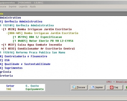Viewport: 127px width, 101px height.
Task: Open the Legenda menu
Action: [x=23, y=7]
